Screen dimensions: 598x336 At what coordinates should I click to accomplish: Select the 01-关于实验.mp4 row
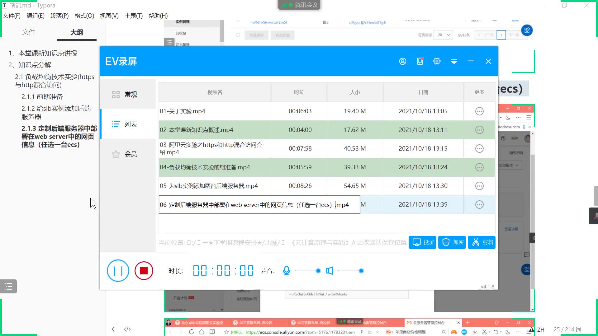pos(327,111)
